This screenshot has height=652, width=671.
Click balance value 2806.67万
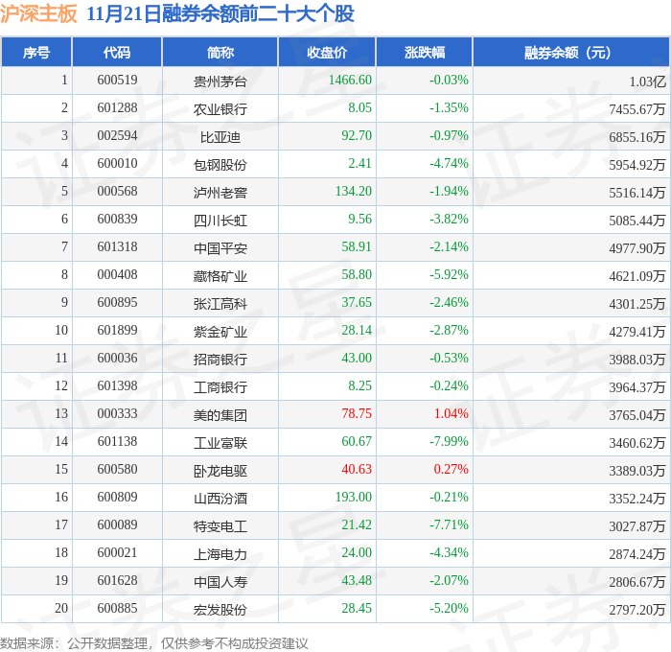pos(637,582)
